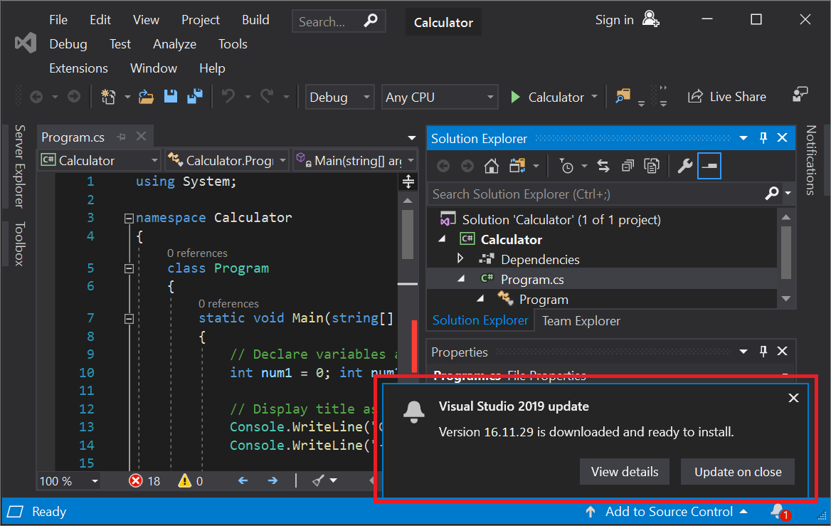Click Update on close button
The image size is (831, 526).
coord(737,471)
